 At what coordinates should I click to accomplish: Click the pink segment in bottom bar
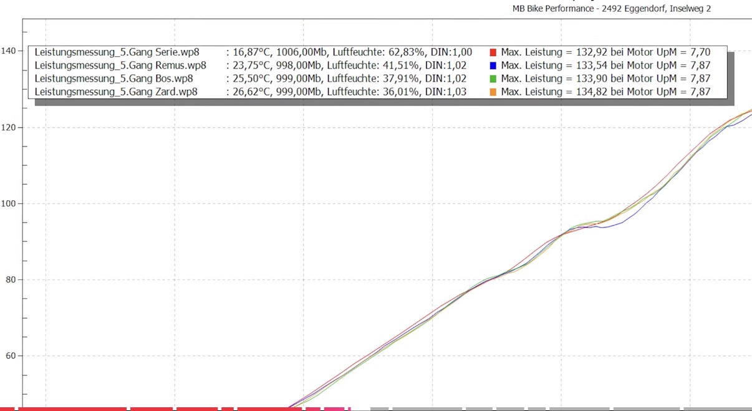334,409
